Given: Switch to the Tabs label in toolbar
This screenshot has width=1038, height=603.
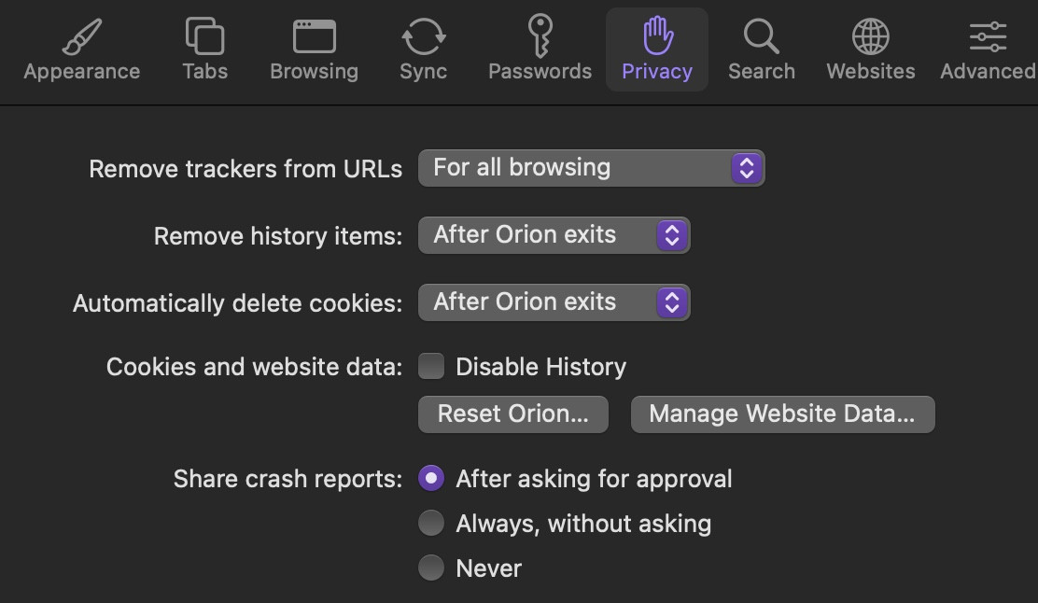Looking at the screenshot, I should pyautogui.click(x=204, y=72).
